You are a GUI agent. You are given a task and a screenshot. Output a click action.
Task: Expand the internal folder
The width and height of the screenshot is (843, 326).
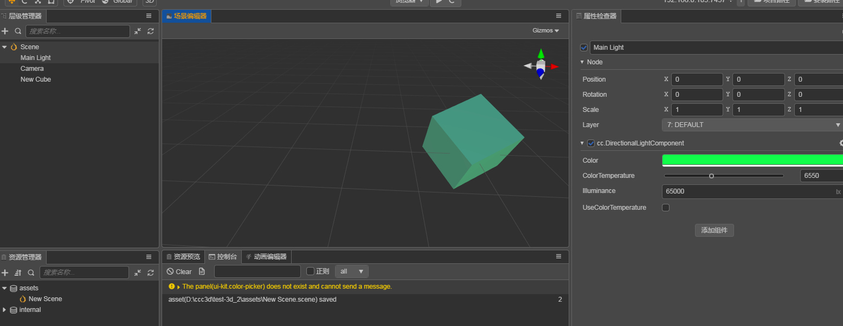tap(4, 310)
